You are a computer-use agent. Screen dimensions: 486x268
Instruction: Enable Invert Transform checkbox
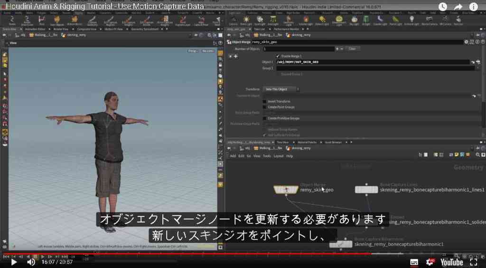(x=264, y=101)
